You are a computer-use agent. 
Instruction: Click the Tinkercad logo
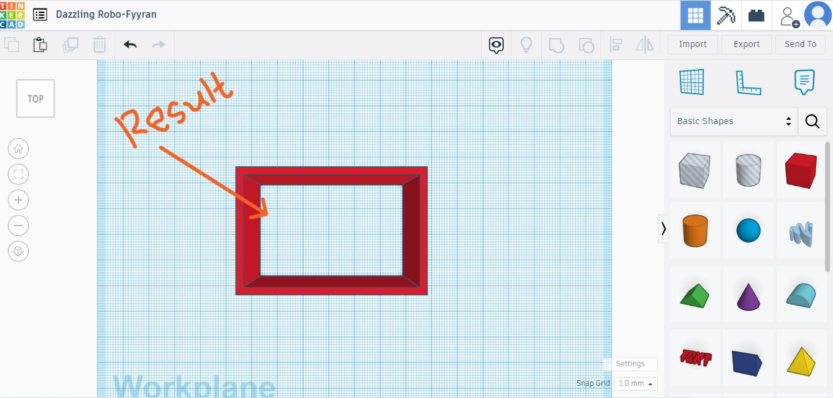[x=13, y=15]
